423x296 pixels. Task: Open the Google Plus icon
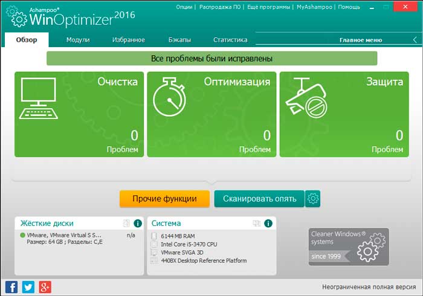pyautogui.click(x=45, y=287)
